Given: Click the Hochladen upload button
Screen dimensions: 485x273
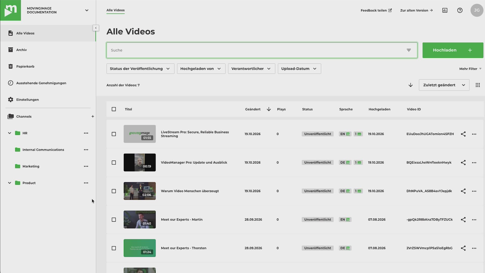Looking at the screenshot, I should (453, 50).
